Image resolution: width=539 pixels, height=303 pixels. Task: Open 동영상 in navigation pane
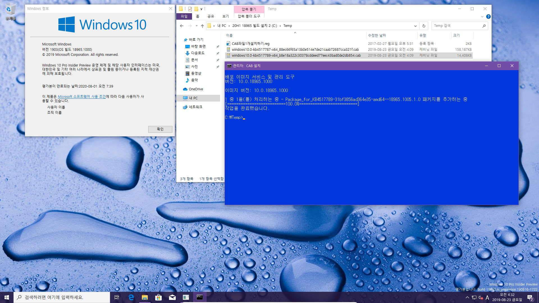(196, 73)
